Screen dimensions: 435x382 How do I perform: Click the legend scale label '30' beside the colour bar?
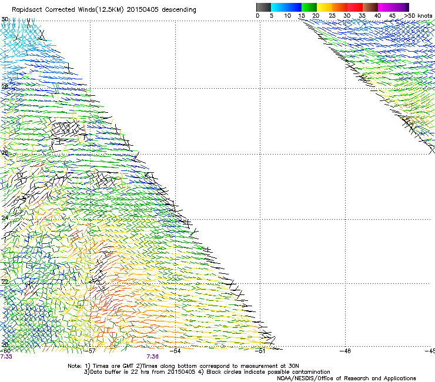347,16
